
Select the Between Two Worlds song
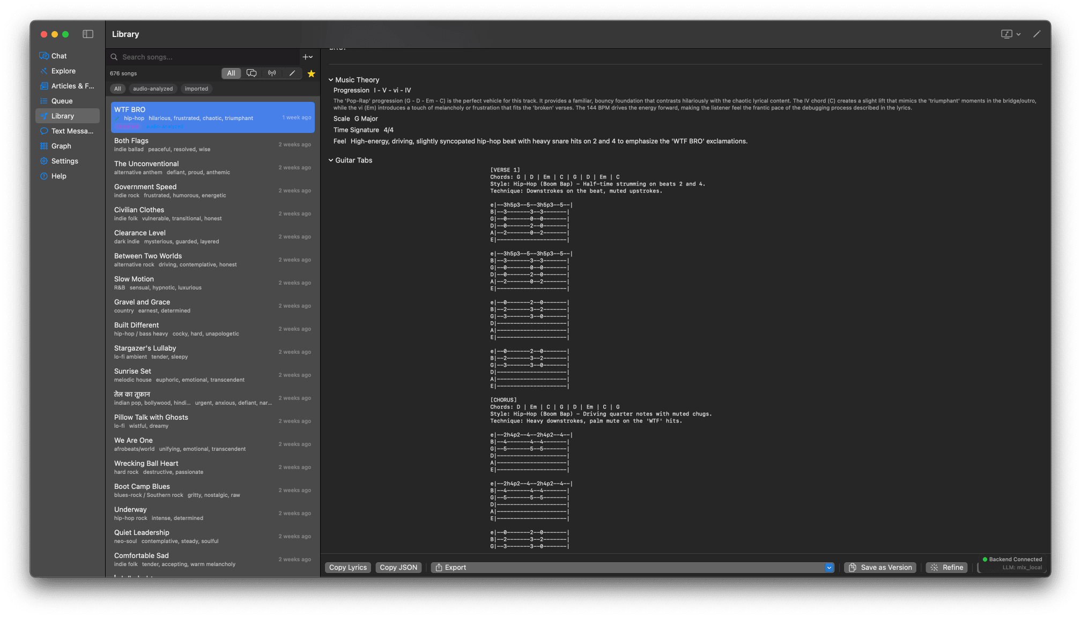tap(212, 260)
